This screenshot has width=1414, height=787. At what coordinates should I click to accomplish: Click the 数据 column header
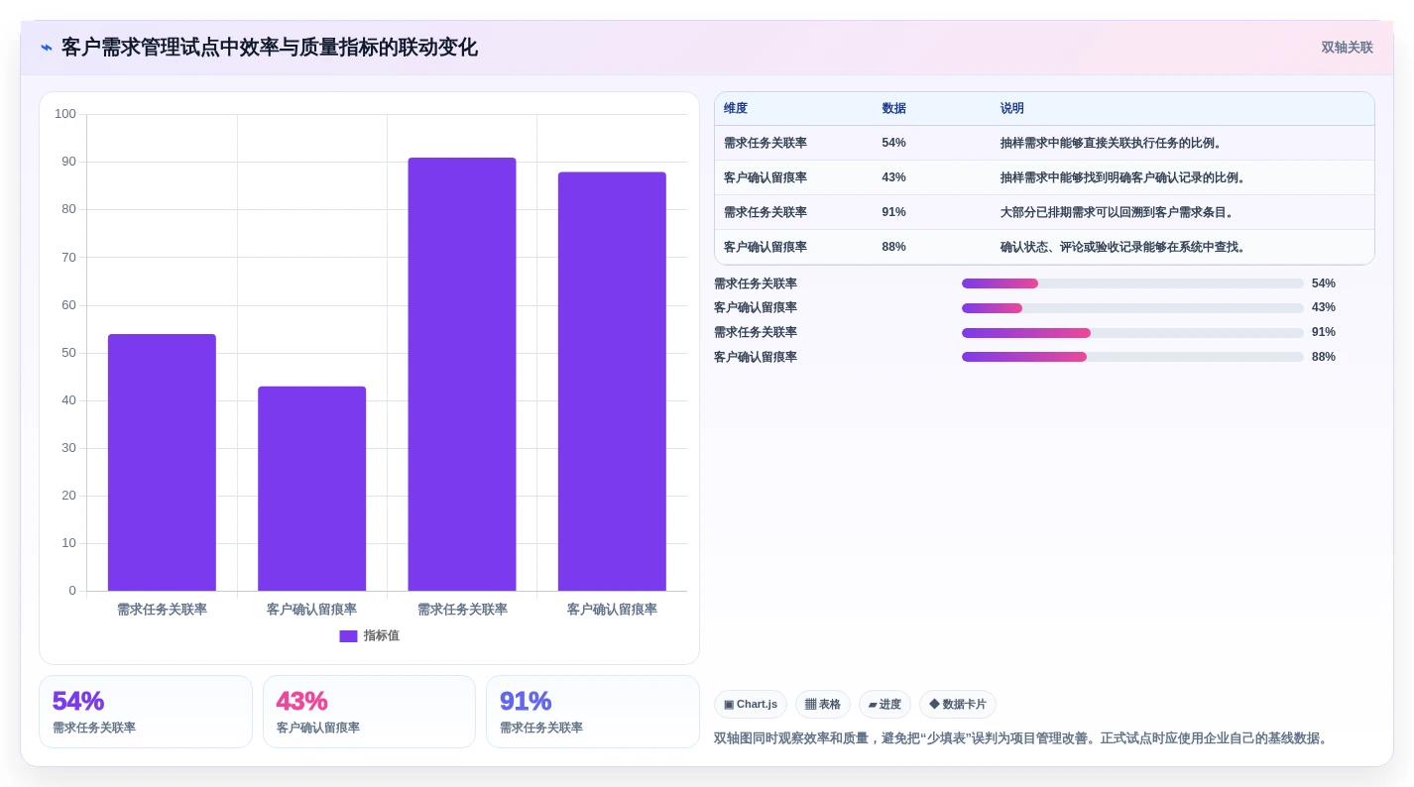[893, 109]
